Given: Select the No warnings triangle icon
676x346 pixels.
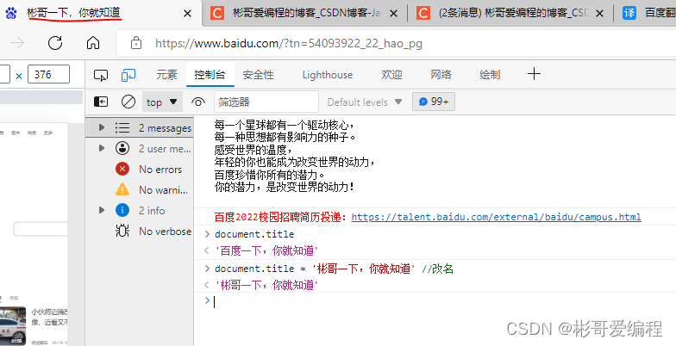Looking at the screenshot, I should point(122,189).
